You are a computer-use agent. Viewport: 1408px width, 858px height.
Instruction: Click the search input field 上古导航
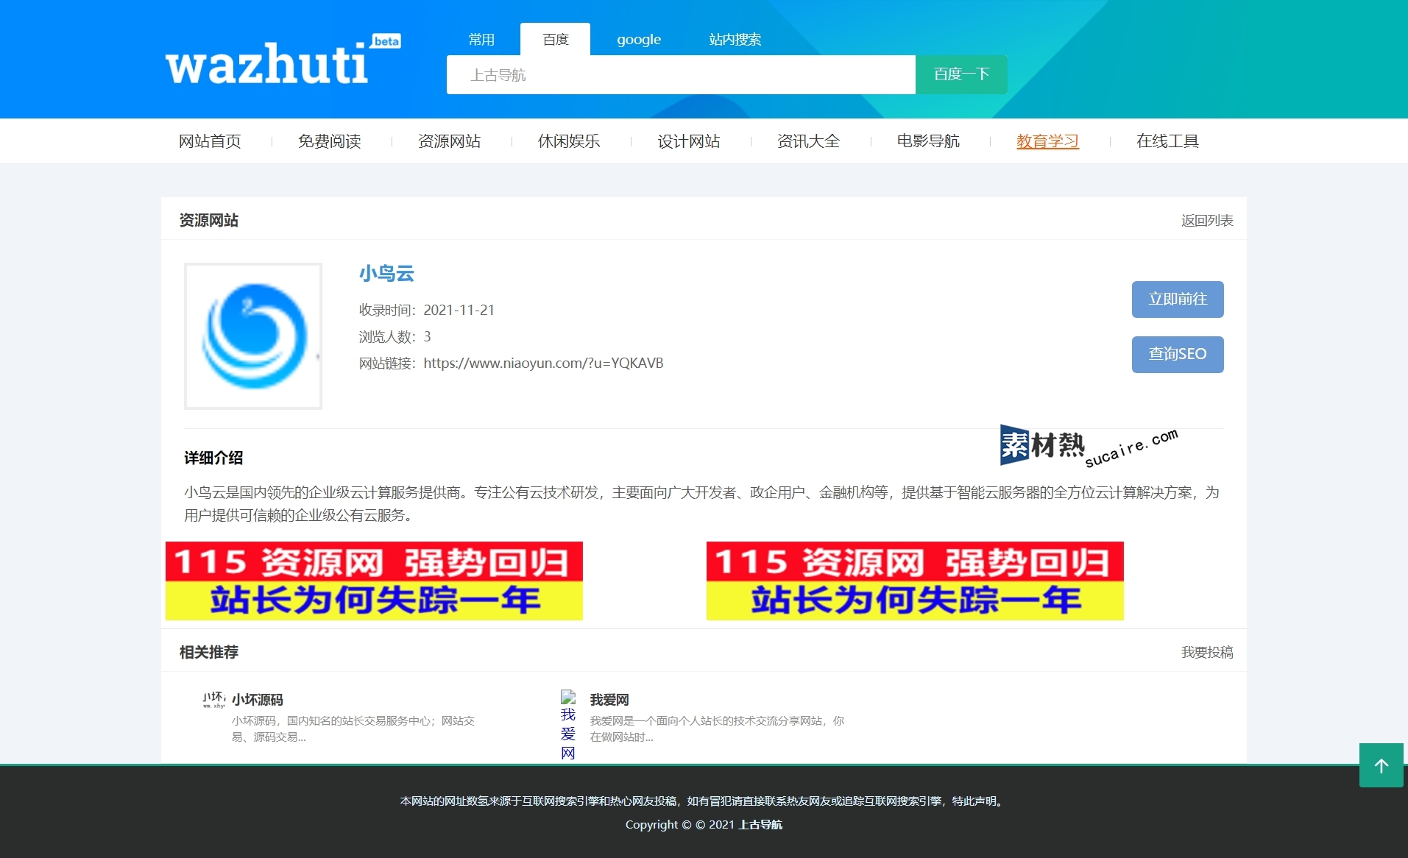[681, 75]
